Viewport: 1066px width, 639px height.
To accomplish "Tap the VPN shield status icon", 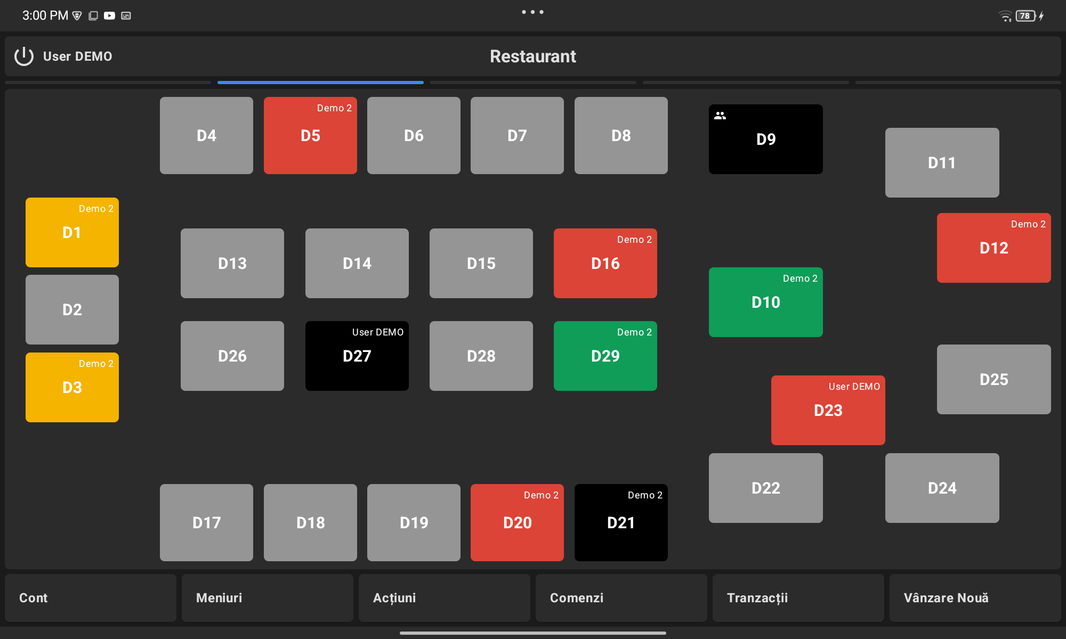I will pyautogui.click(x=77, y=16).
